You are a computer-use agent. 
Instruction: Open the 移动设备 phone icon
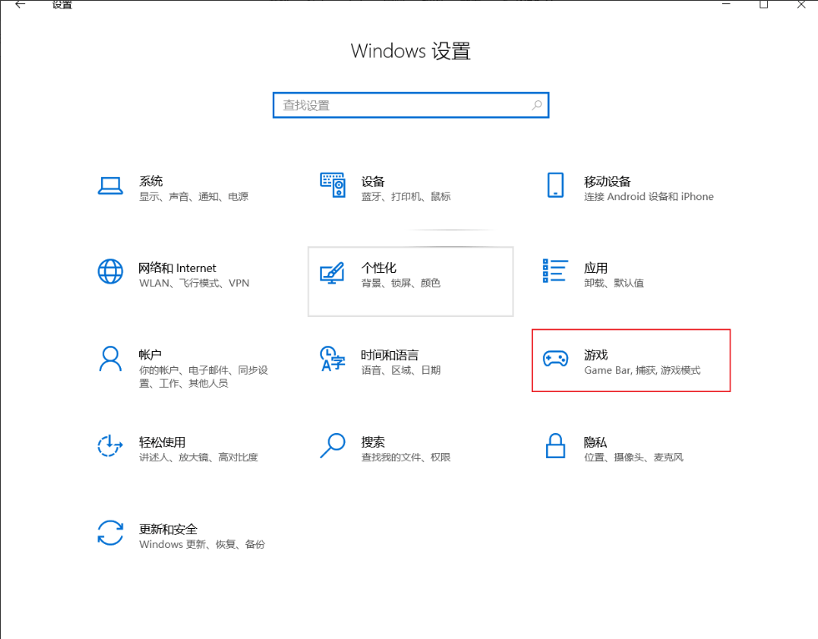(555, 185)
